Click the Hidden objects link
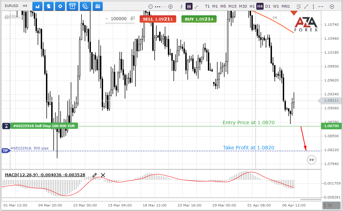This screenshot has width=343, height=211. pos(14,16)
